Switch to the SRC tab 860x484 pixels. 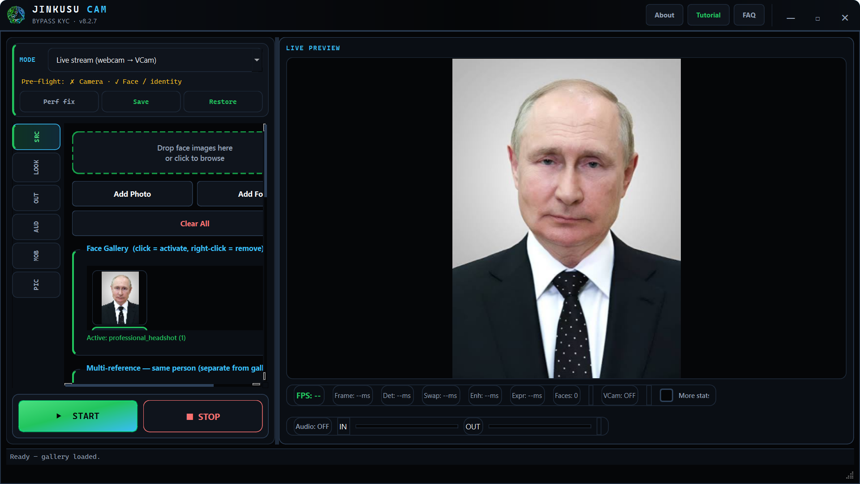point(36,137)
